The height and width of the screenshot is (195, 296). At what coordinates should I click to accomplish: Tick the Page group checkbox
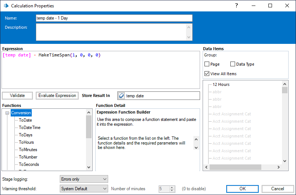[207, 64]
